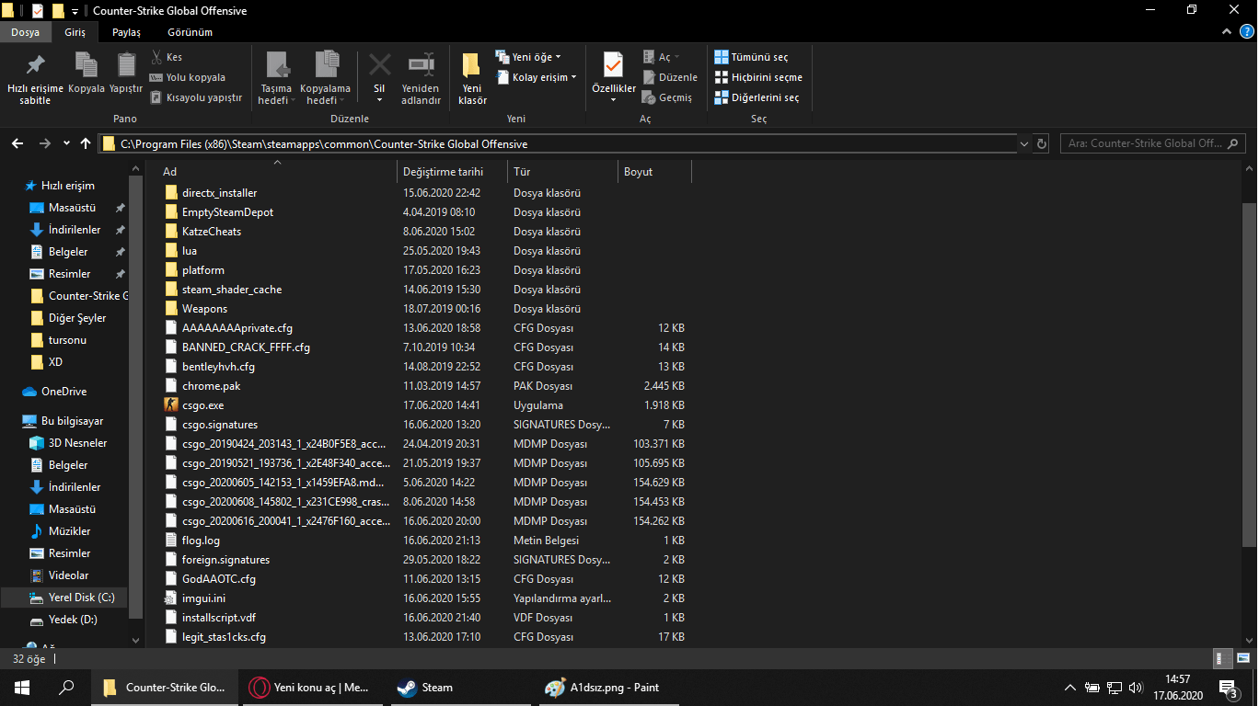Open the Kolay erişim dropdown
The height and width of the screenshot is (706, 1259).
click(537, 77)
